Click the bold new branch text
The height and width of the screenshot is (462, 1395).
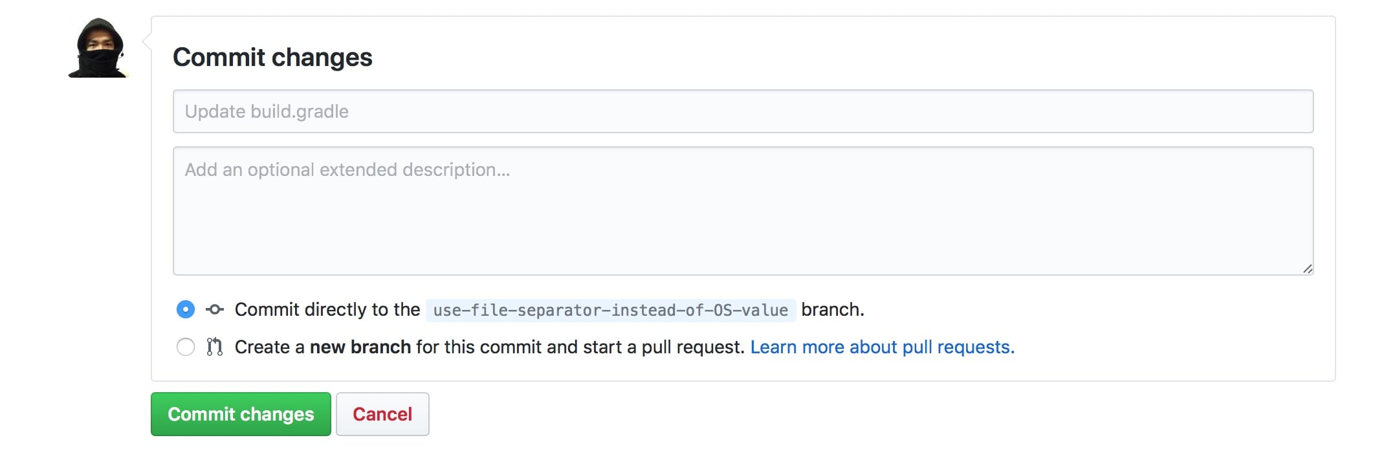click(x=360, y=347)
